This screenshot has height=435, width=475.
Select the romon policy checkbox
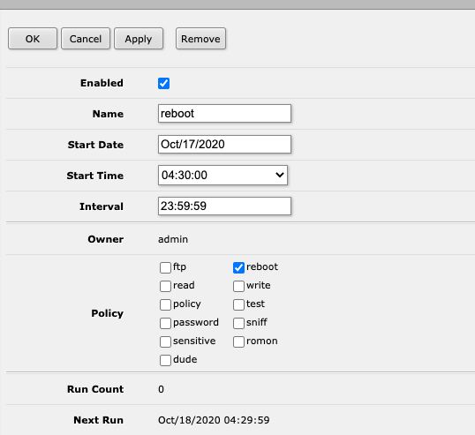[238, 341]
